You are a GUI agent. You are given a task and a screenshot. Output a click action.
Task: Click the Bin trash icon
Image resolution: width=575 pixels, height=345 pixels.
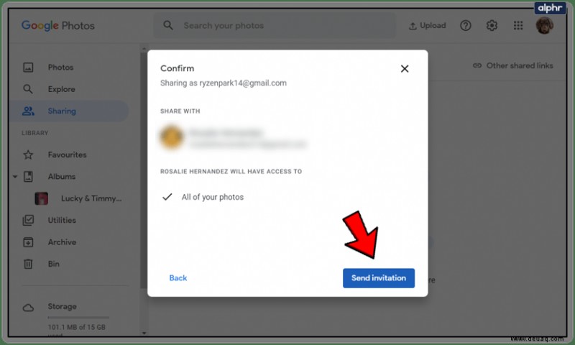tap(28, 264)
